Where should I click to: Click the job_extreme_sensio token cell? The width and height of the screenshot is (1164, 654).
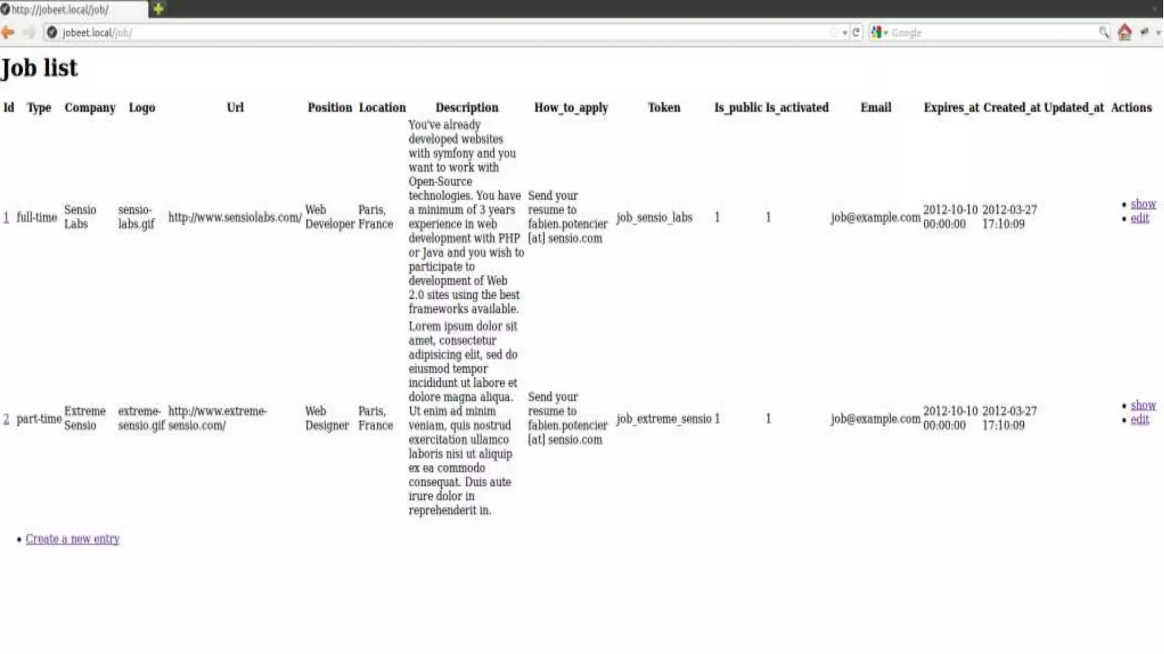point(664,419)
